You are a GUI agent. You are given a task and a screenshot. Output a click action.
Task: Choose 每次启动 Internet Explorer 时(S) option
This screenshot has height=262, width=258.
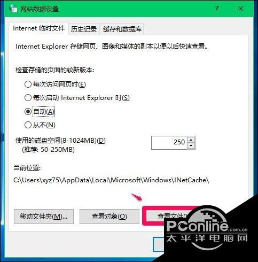[77, 98]
